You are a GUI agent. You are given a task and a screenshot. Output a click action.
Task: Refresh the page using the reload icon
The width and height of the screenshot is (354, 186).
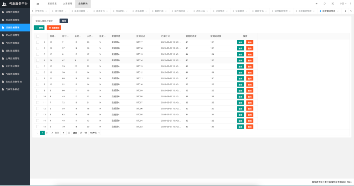point(325,3)
